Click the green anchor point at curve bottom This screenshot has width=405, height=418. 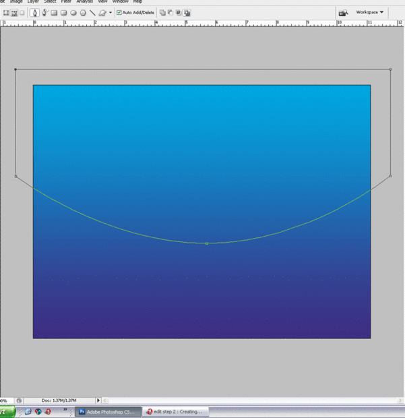click(x=207, y=243)
